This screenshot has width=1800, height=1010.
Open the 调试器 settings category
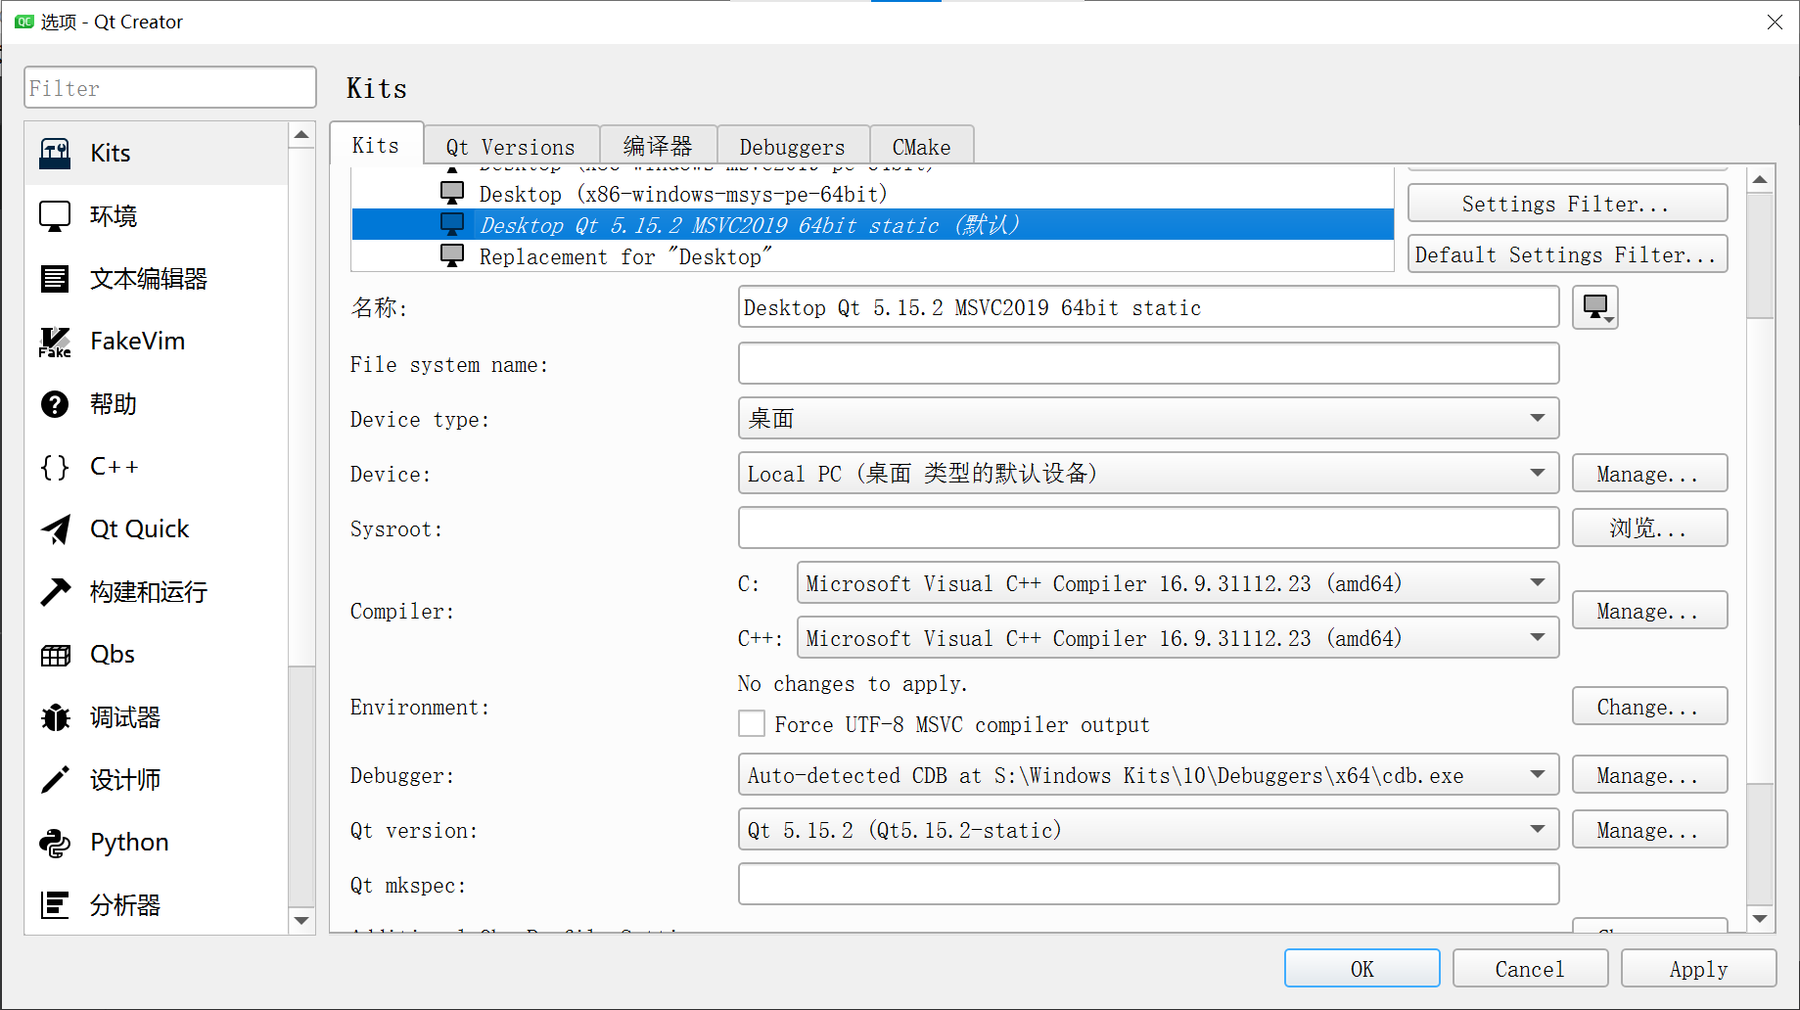[157, 717]
